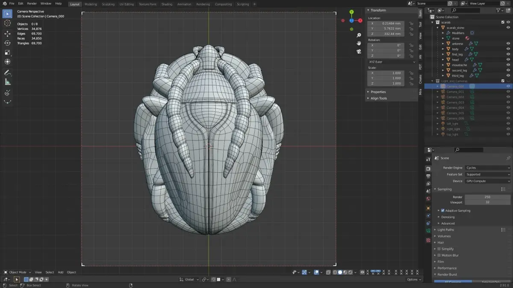Screen dimensions: 513x288
Task: Click the pan view hand icon
Action: point(359,43)
